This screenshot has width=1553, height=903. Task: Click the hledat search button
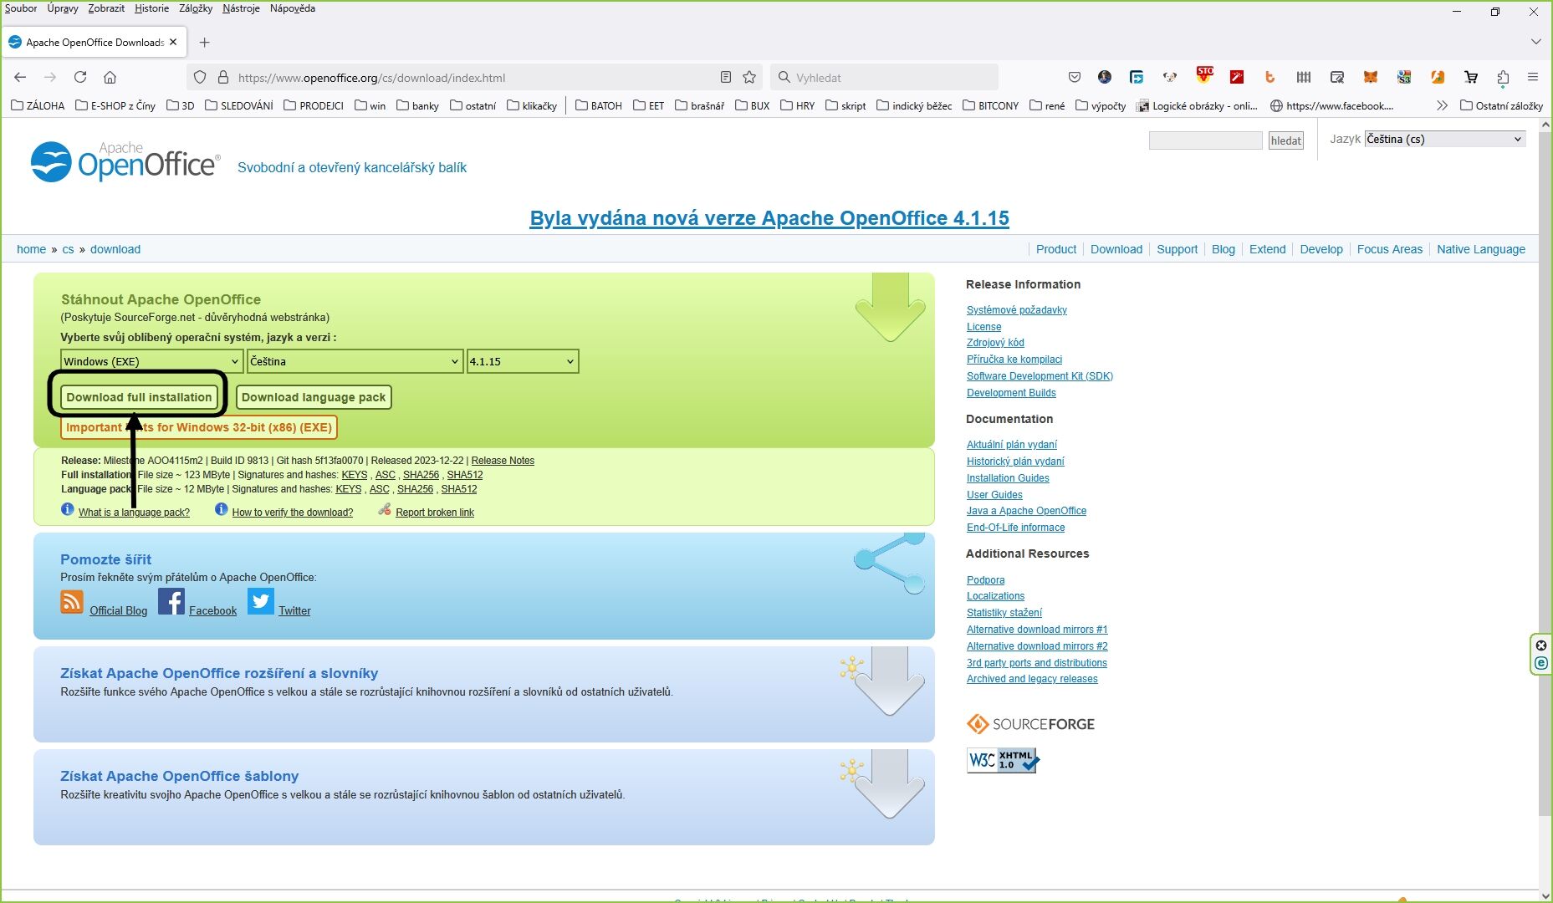click(x=1286, y=140)
